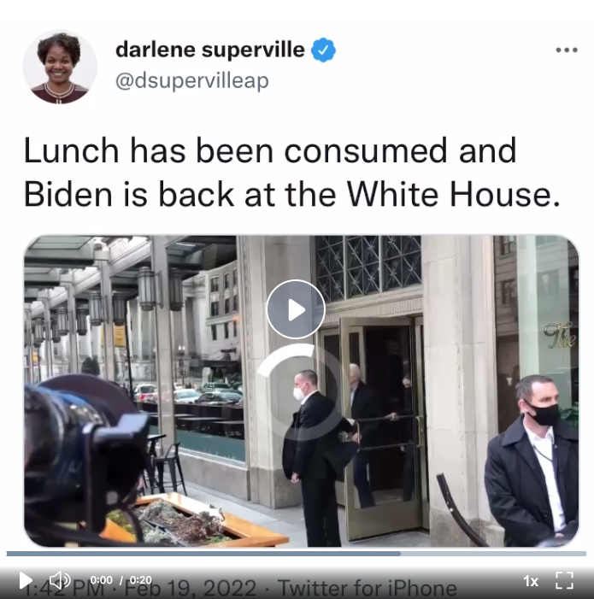Image resolution: width=594 pixels, height=599 pixels.
Task: Open the three-dot more options menu
Action: (x=567, y=50)
